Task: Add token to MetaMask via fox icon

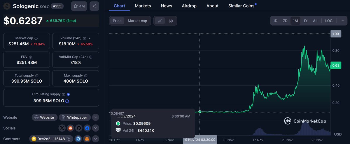Action: (87, 139)
